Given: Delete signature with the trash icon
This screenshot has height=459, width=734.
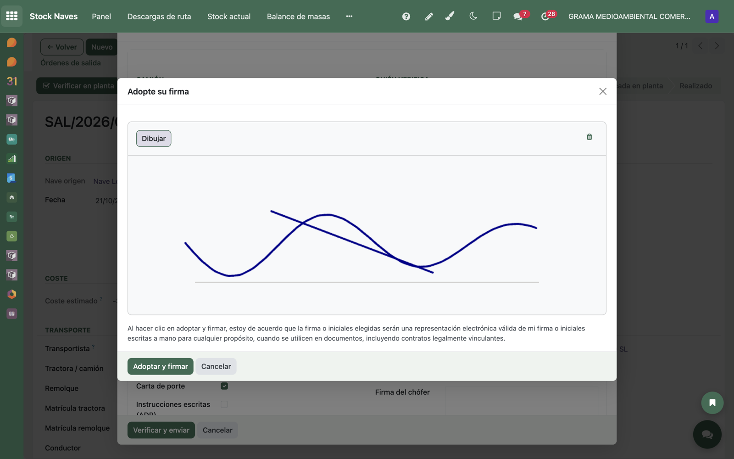Looking at the screenshot, I should click(589, 137).
